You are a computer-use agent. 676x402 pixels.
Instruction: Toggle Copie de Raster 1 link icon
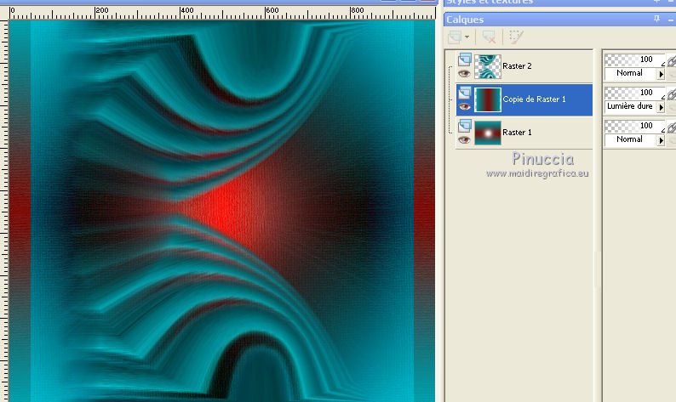[x=671, y=93]
